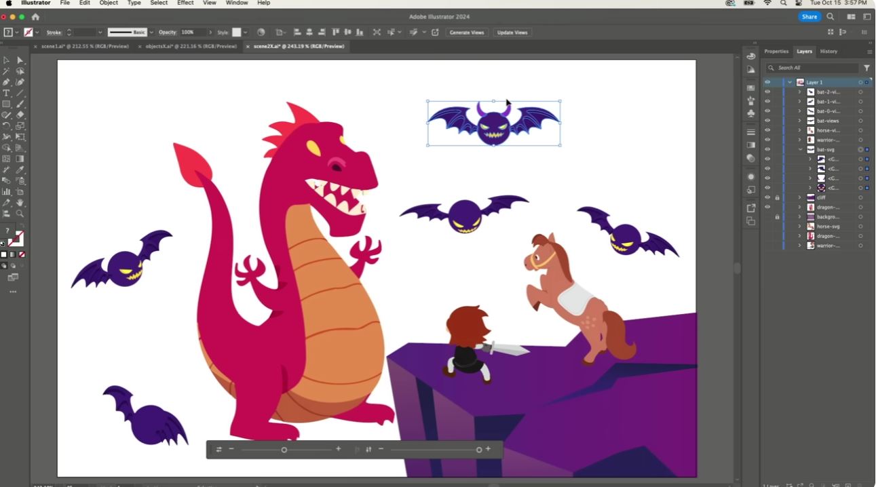Select the Direct Selection tool
The width and height of the screenshot is (876, 487).
pos(20,60)
